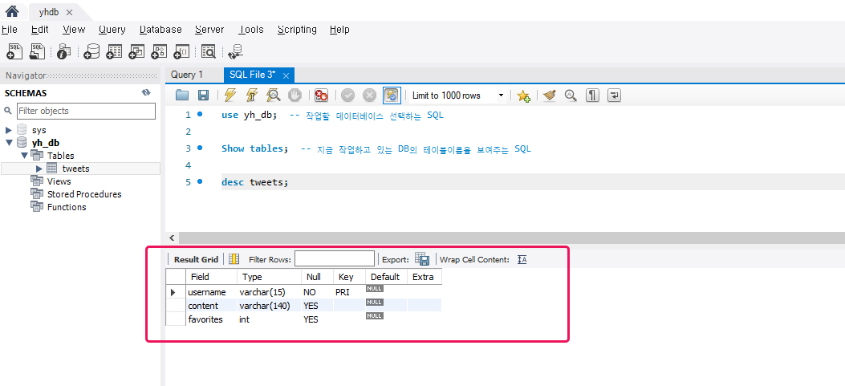Open the Query menu

pyautogui.click(x=112, y=30)
